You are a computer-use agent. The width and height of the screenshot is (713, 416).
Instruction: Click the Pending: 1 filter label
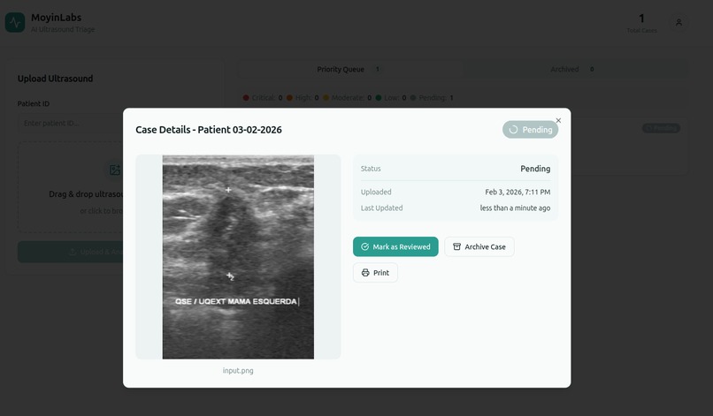coord(432,98)
